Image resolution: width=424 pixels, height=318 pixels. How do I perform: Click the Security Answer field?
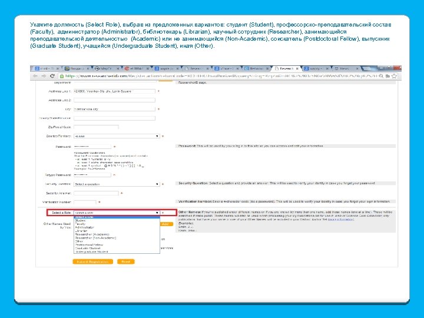pos(96,193)
